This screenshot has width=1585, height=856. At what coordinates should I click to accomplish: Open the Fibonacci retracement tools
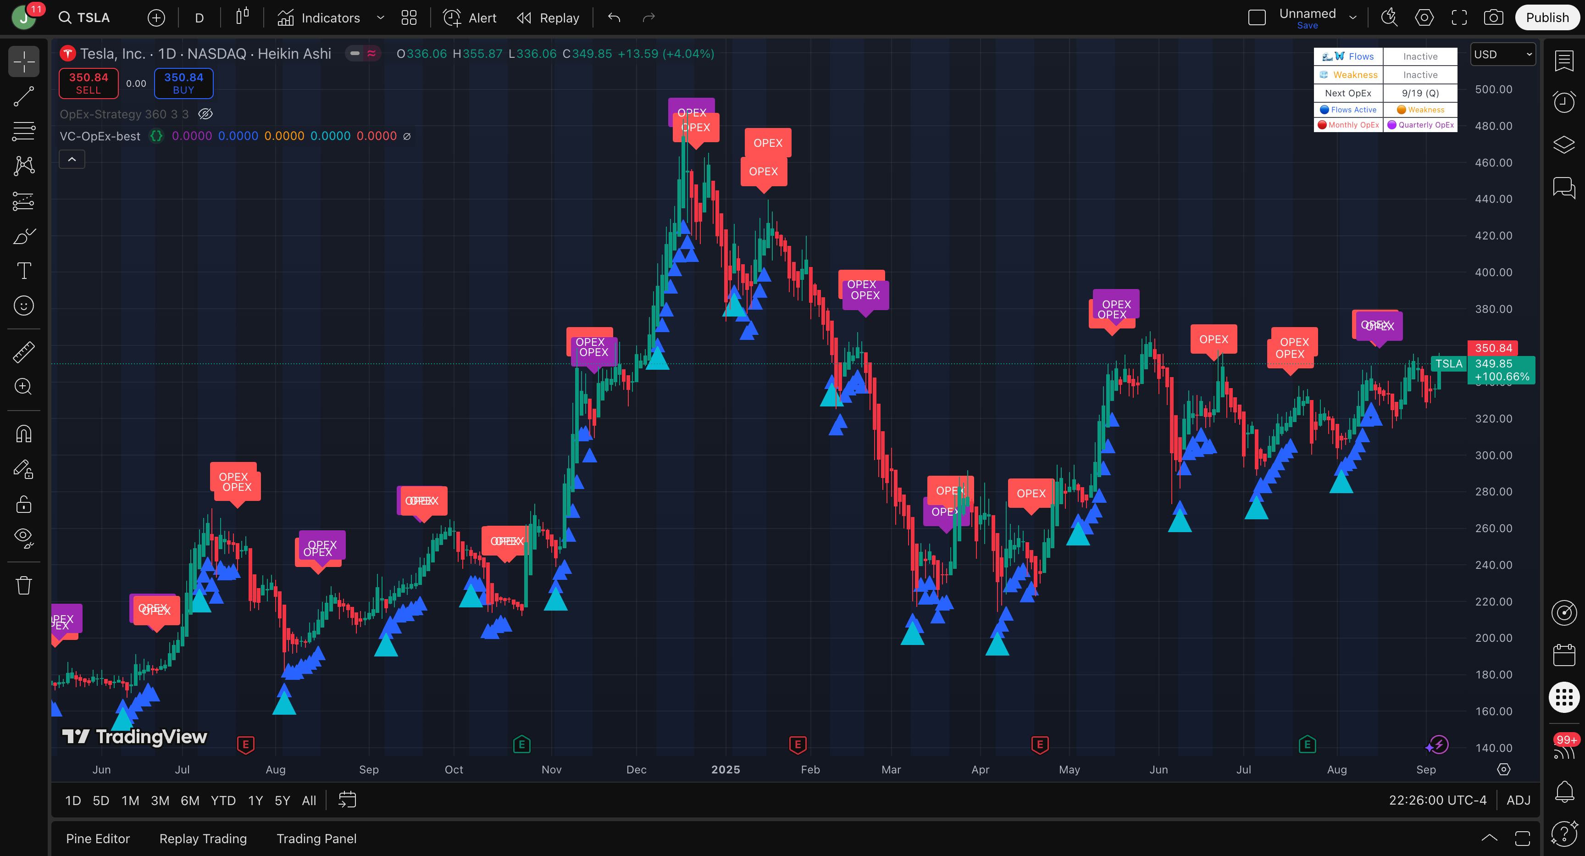[23, 131]
